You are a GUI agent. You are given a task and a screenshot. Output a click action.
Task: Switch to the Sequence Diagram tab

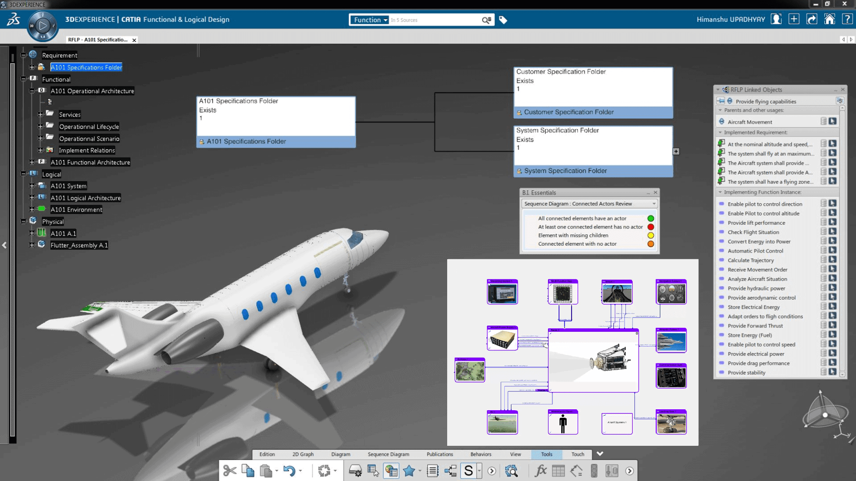[x=388, y=454]
